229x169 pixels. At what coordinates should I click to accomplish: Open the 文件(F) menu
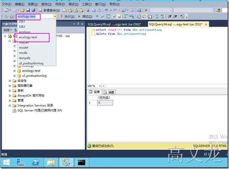click(x=7, y=4)
